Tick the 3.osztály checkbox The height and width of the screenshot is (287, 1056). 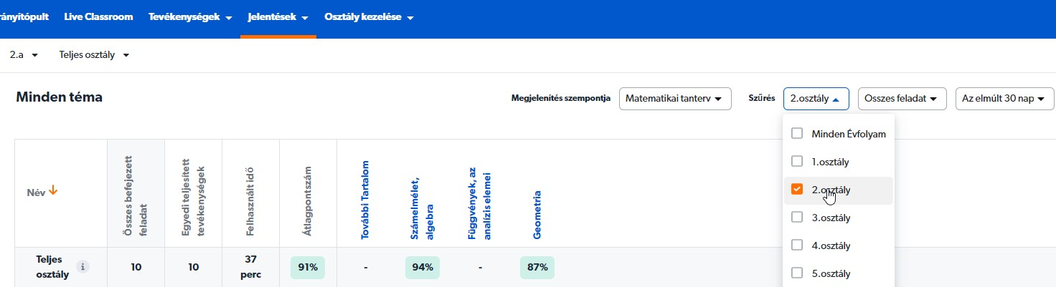(796, 218)
